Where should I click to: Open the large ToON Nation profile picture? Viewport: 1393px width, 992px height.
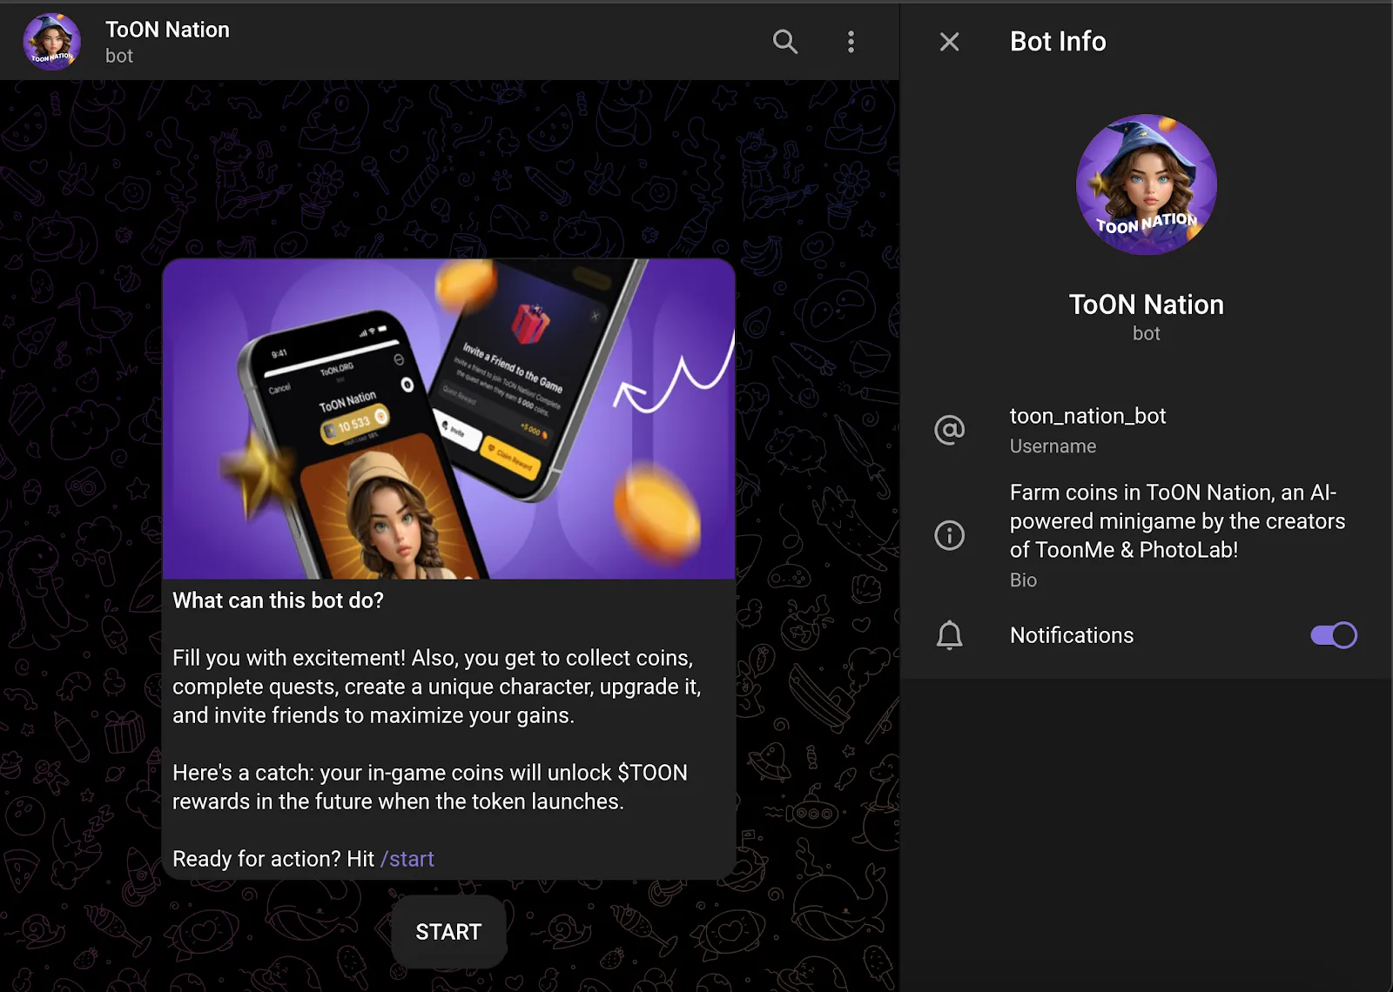(x=1146, y=184)
